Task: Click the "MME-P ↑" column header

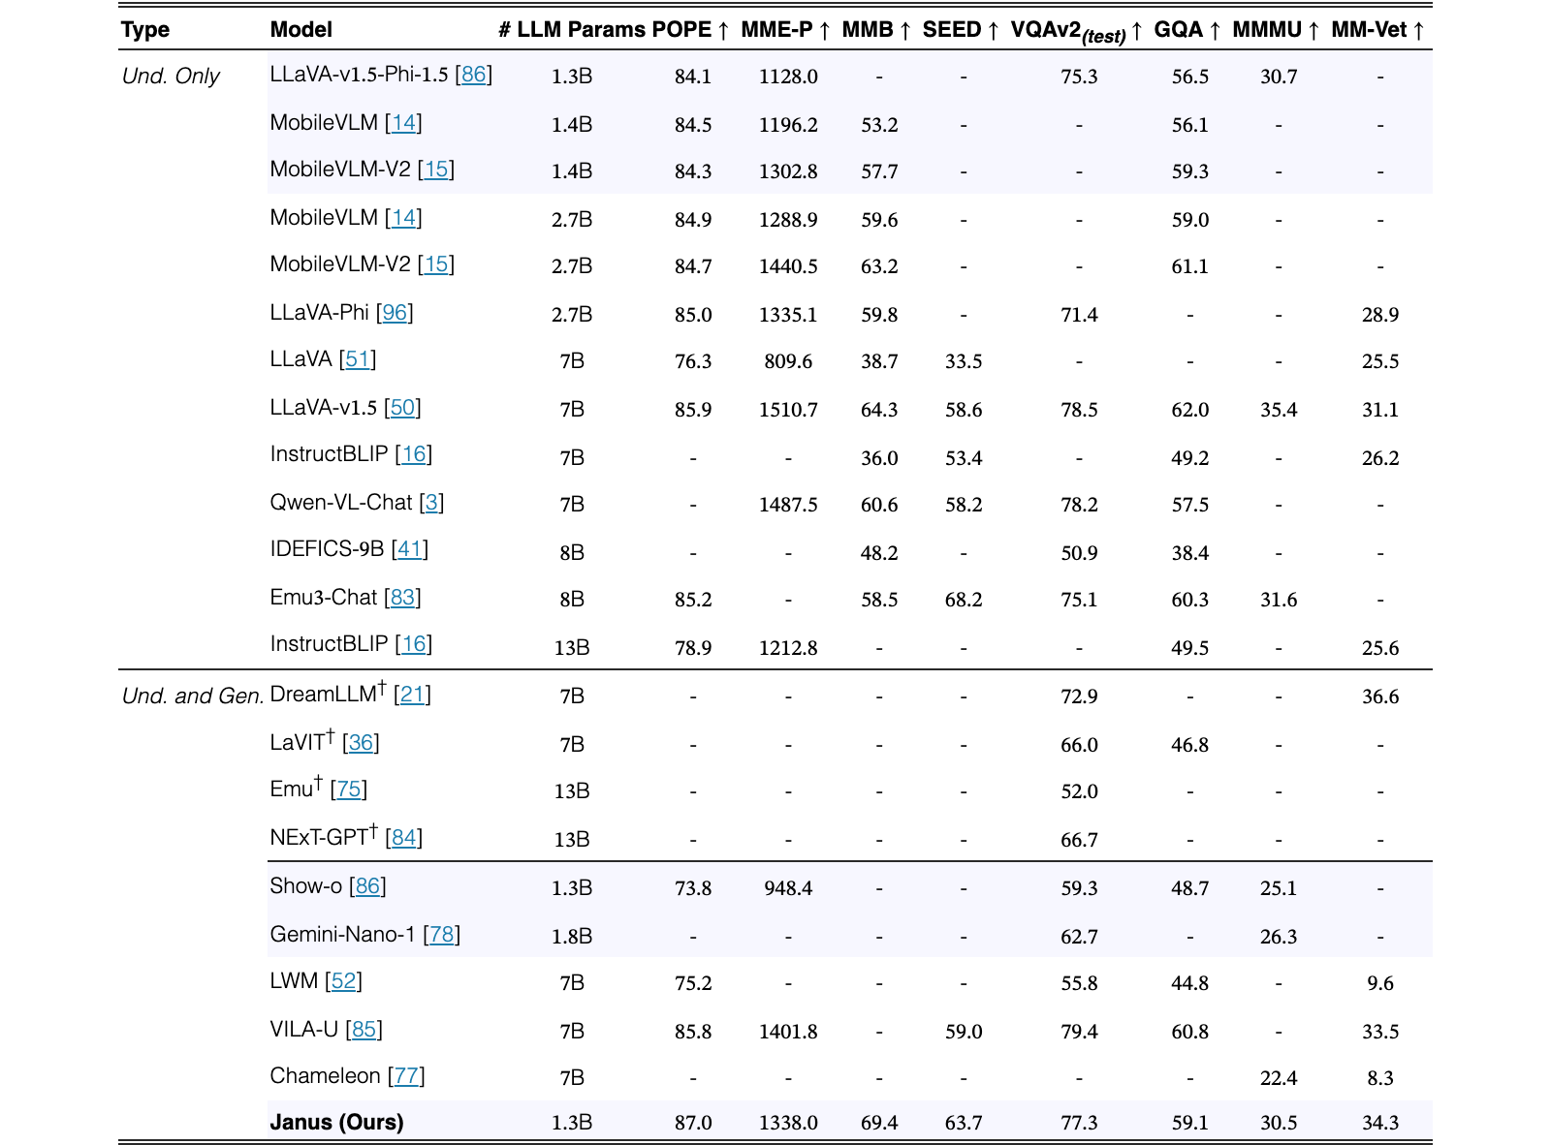Action: pyautogui.click(x=786, y=29)
